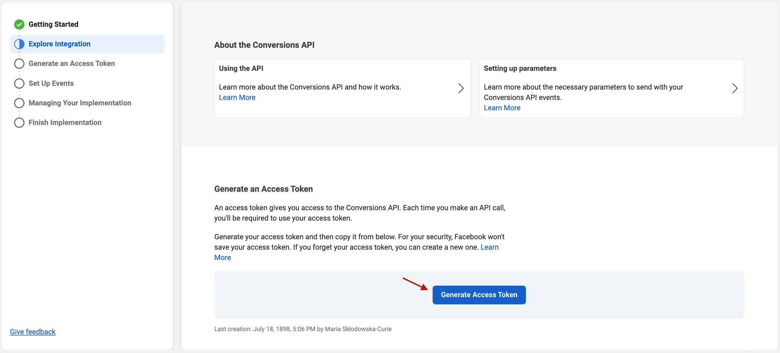Click Learn More under Setting up parameters
Image resolution: width=780 pixels, height=353 pixels.
pyautogui.click(x=502, y=108)
